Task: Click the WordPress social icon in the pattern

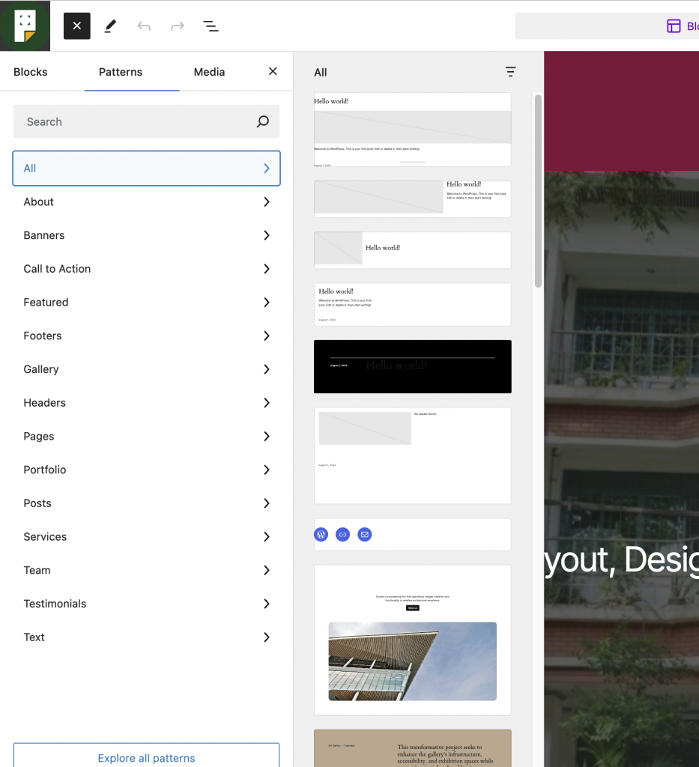Action: point(321,535)
